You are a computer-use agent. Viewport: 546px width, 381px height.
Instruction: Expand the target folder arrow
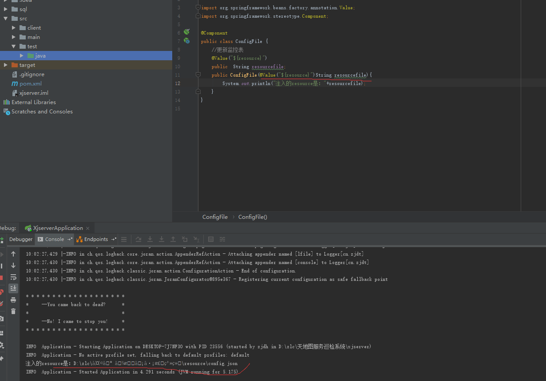coord(6,65)
